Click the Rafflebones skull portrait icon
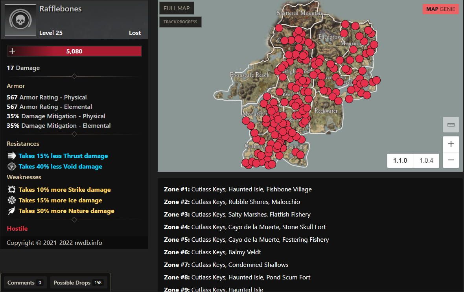This screenshot has height=292, width=464. click(20, 20)
